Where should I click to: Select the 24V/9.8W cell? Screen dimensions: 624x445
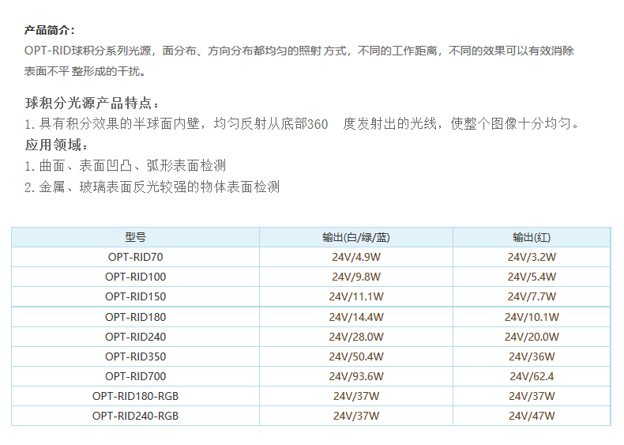(356, 277)
